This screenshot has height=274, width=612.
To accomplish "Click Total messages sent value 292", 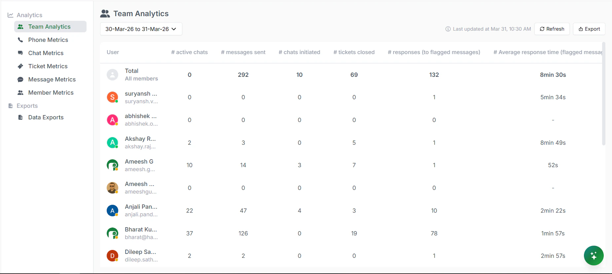I will (x=243, y=75).
